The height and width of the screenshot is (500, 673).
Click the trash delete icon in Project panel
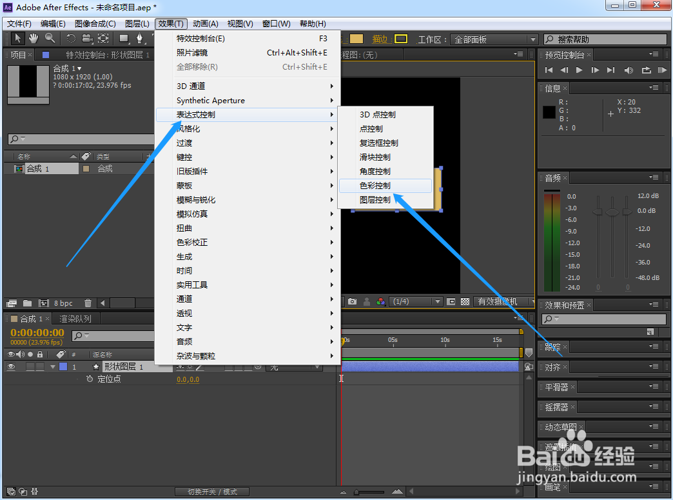[88, 303]
